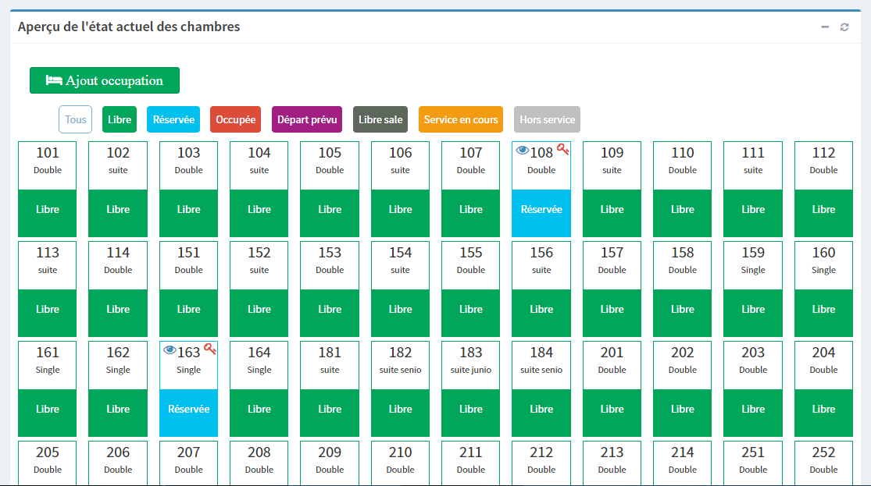Filter rooms by Libre status

coord(120,120)
